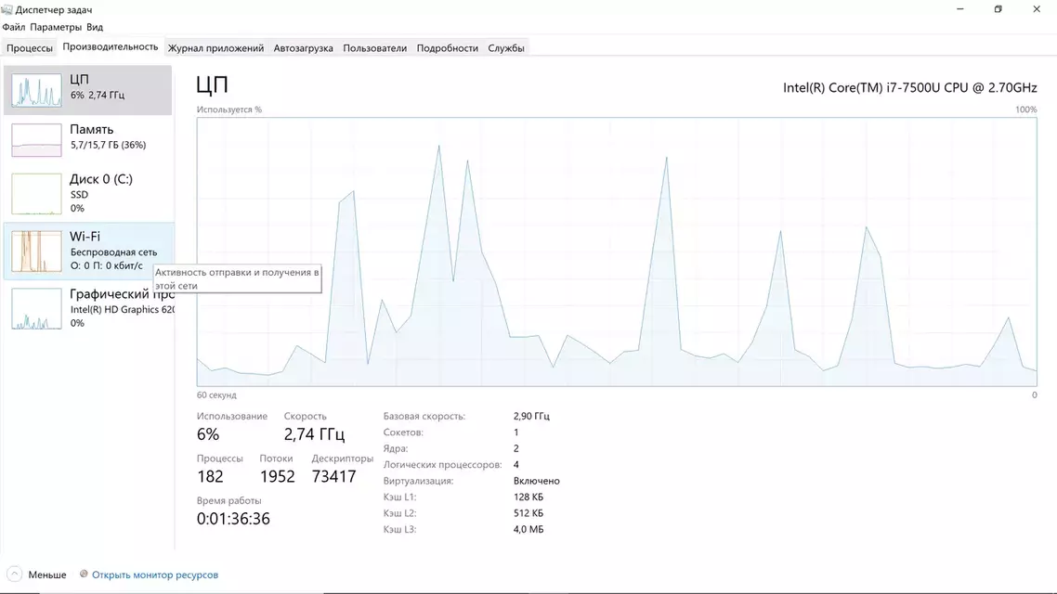Screen dimensions: 1057x594
Task: Select the Intel(R) HD Graphics entry
Action: [88, 308]
